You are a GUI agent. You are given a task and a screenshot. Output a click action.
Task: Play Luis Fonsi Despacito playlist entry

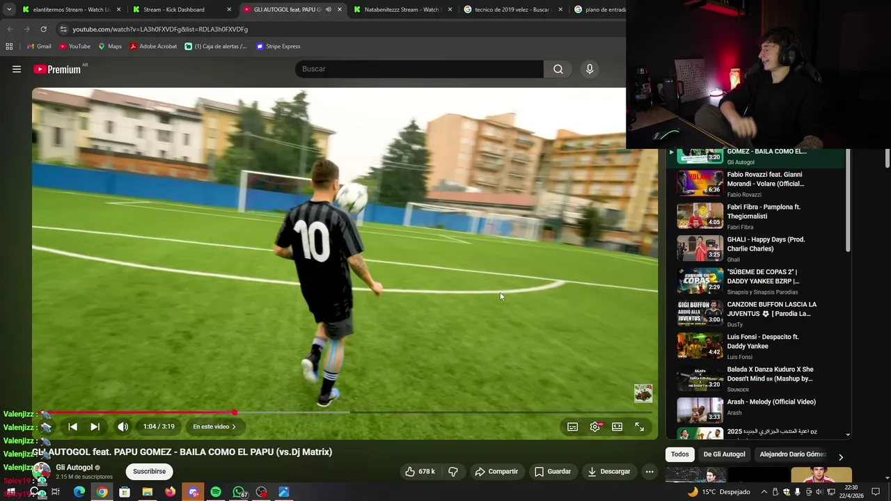click(x=755, y=346)
